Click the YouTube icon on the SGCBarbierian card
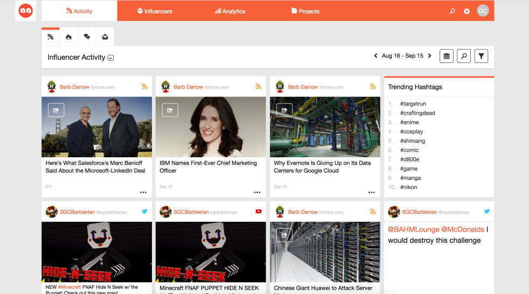The width and height of the screenshot is (529, 294). click(x=259, y=212)
